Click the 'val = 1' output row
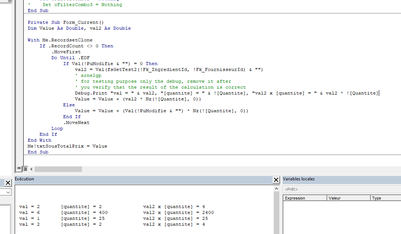 tap(29, 218)
